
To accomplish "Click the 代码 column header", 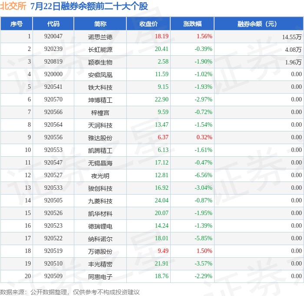I will (x=53, y=24).
